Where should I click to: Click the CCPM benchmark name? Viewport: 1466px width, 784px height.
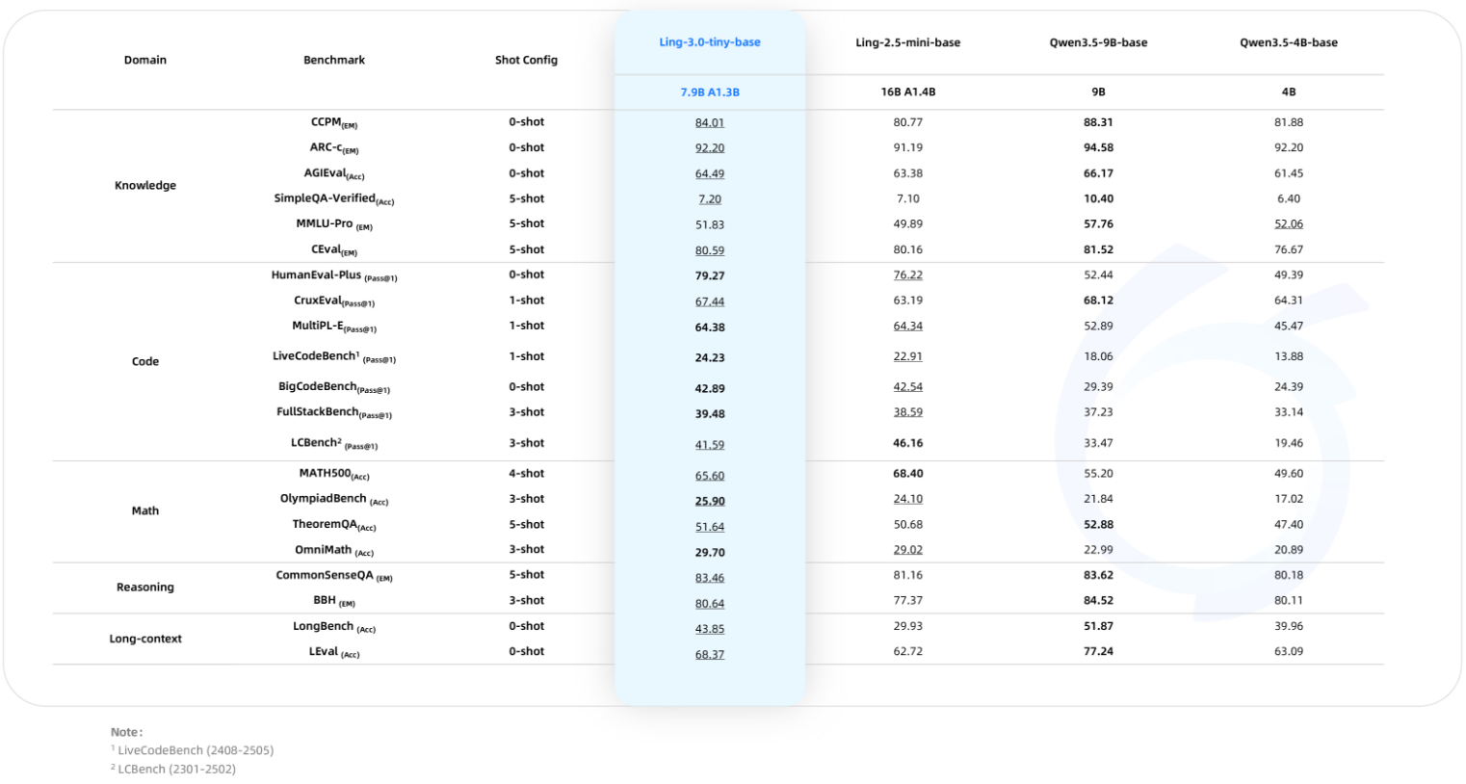(x=334, y=122)
